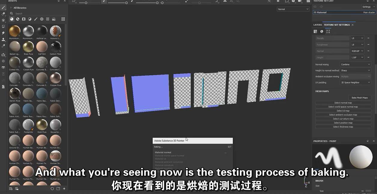Click Bake Mesh Maps button
The width and height of the screenshot is (377, 194).
[360, 98]
